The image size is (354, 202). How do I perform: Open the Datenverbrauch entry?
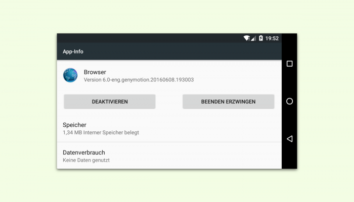click(169, 156)
